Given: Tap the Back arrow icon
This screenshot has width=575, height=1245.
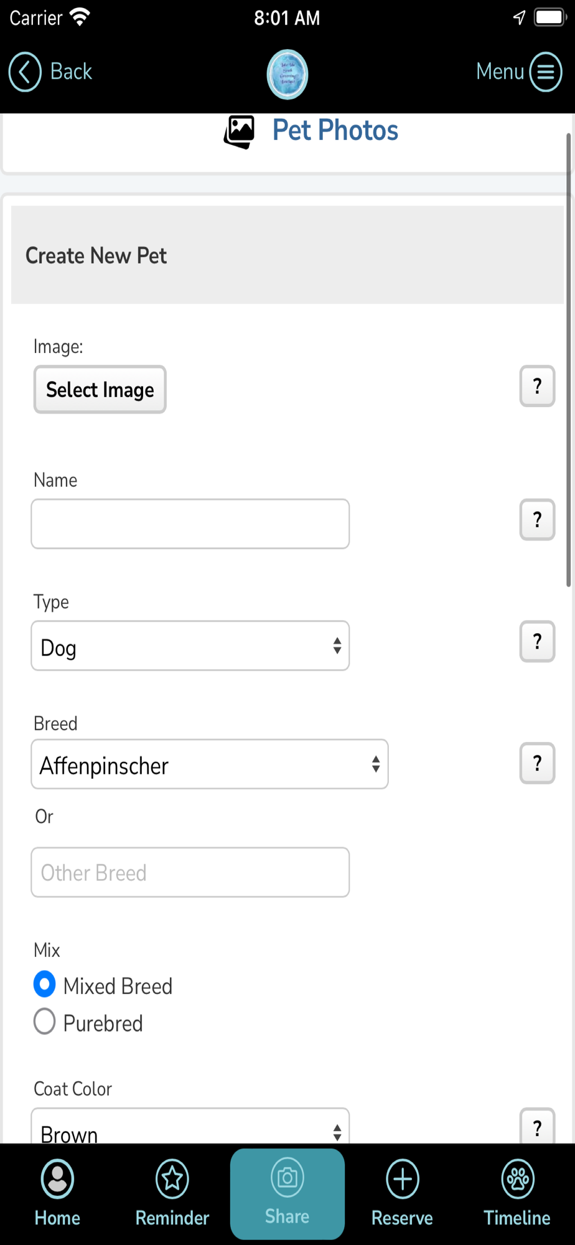Looking at the screenshot, I should (25, 72).
